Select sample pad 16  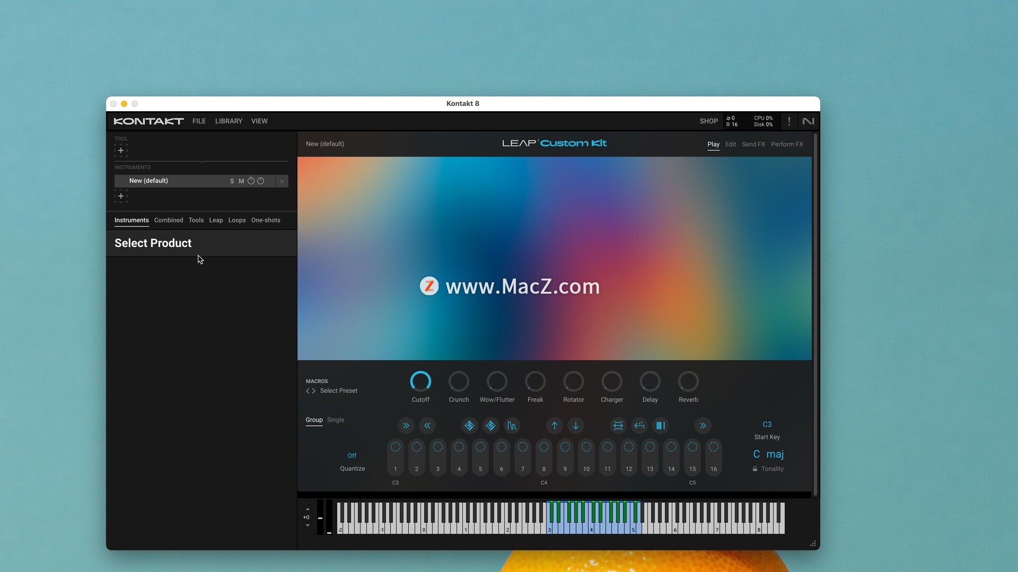coord(714,458)
